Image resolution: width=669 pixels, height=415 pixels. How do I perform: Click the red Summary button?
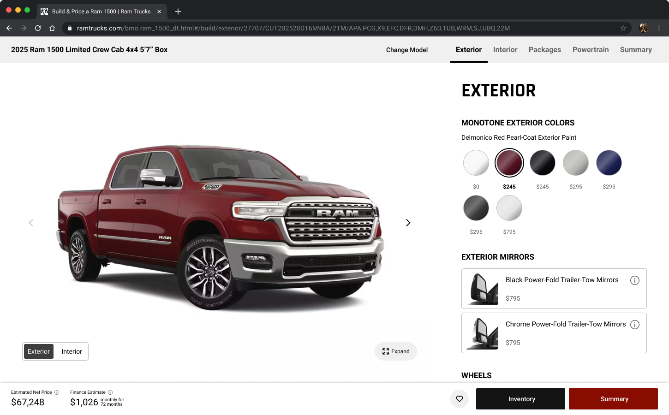click(x=613, y=399)
